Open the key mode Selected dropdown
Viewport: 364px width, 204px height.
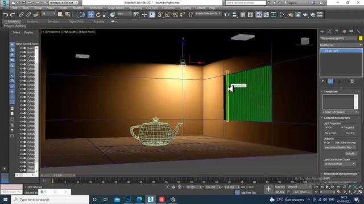pyautogui.click(x=299, y=187)
